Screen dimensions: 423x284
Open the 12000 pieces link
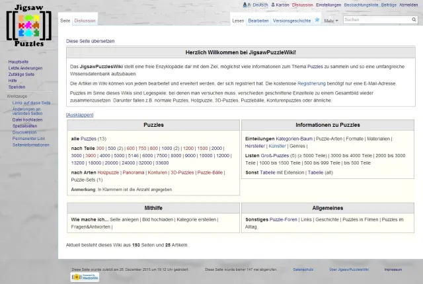click(223, 156)
